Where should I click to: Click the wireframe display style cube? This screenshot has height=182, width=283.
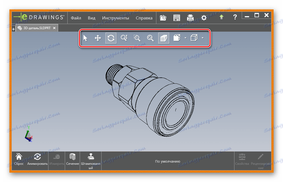pyautogui.click(x=194, y=38)
